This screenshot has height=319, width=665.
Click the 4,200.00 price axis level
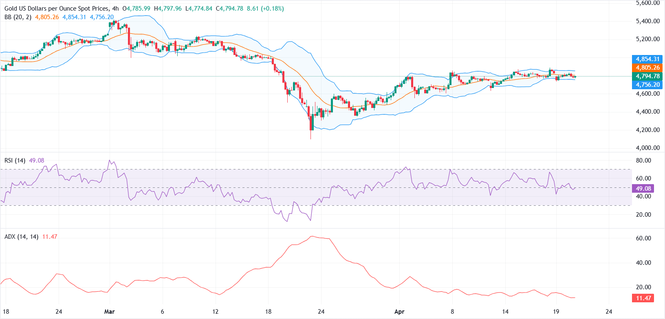[x=647, y=130]
